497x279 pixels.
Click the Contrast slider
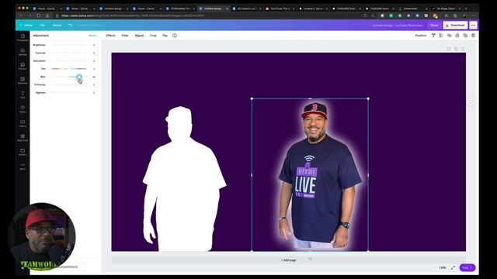click(69, 53)
